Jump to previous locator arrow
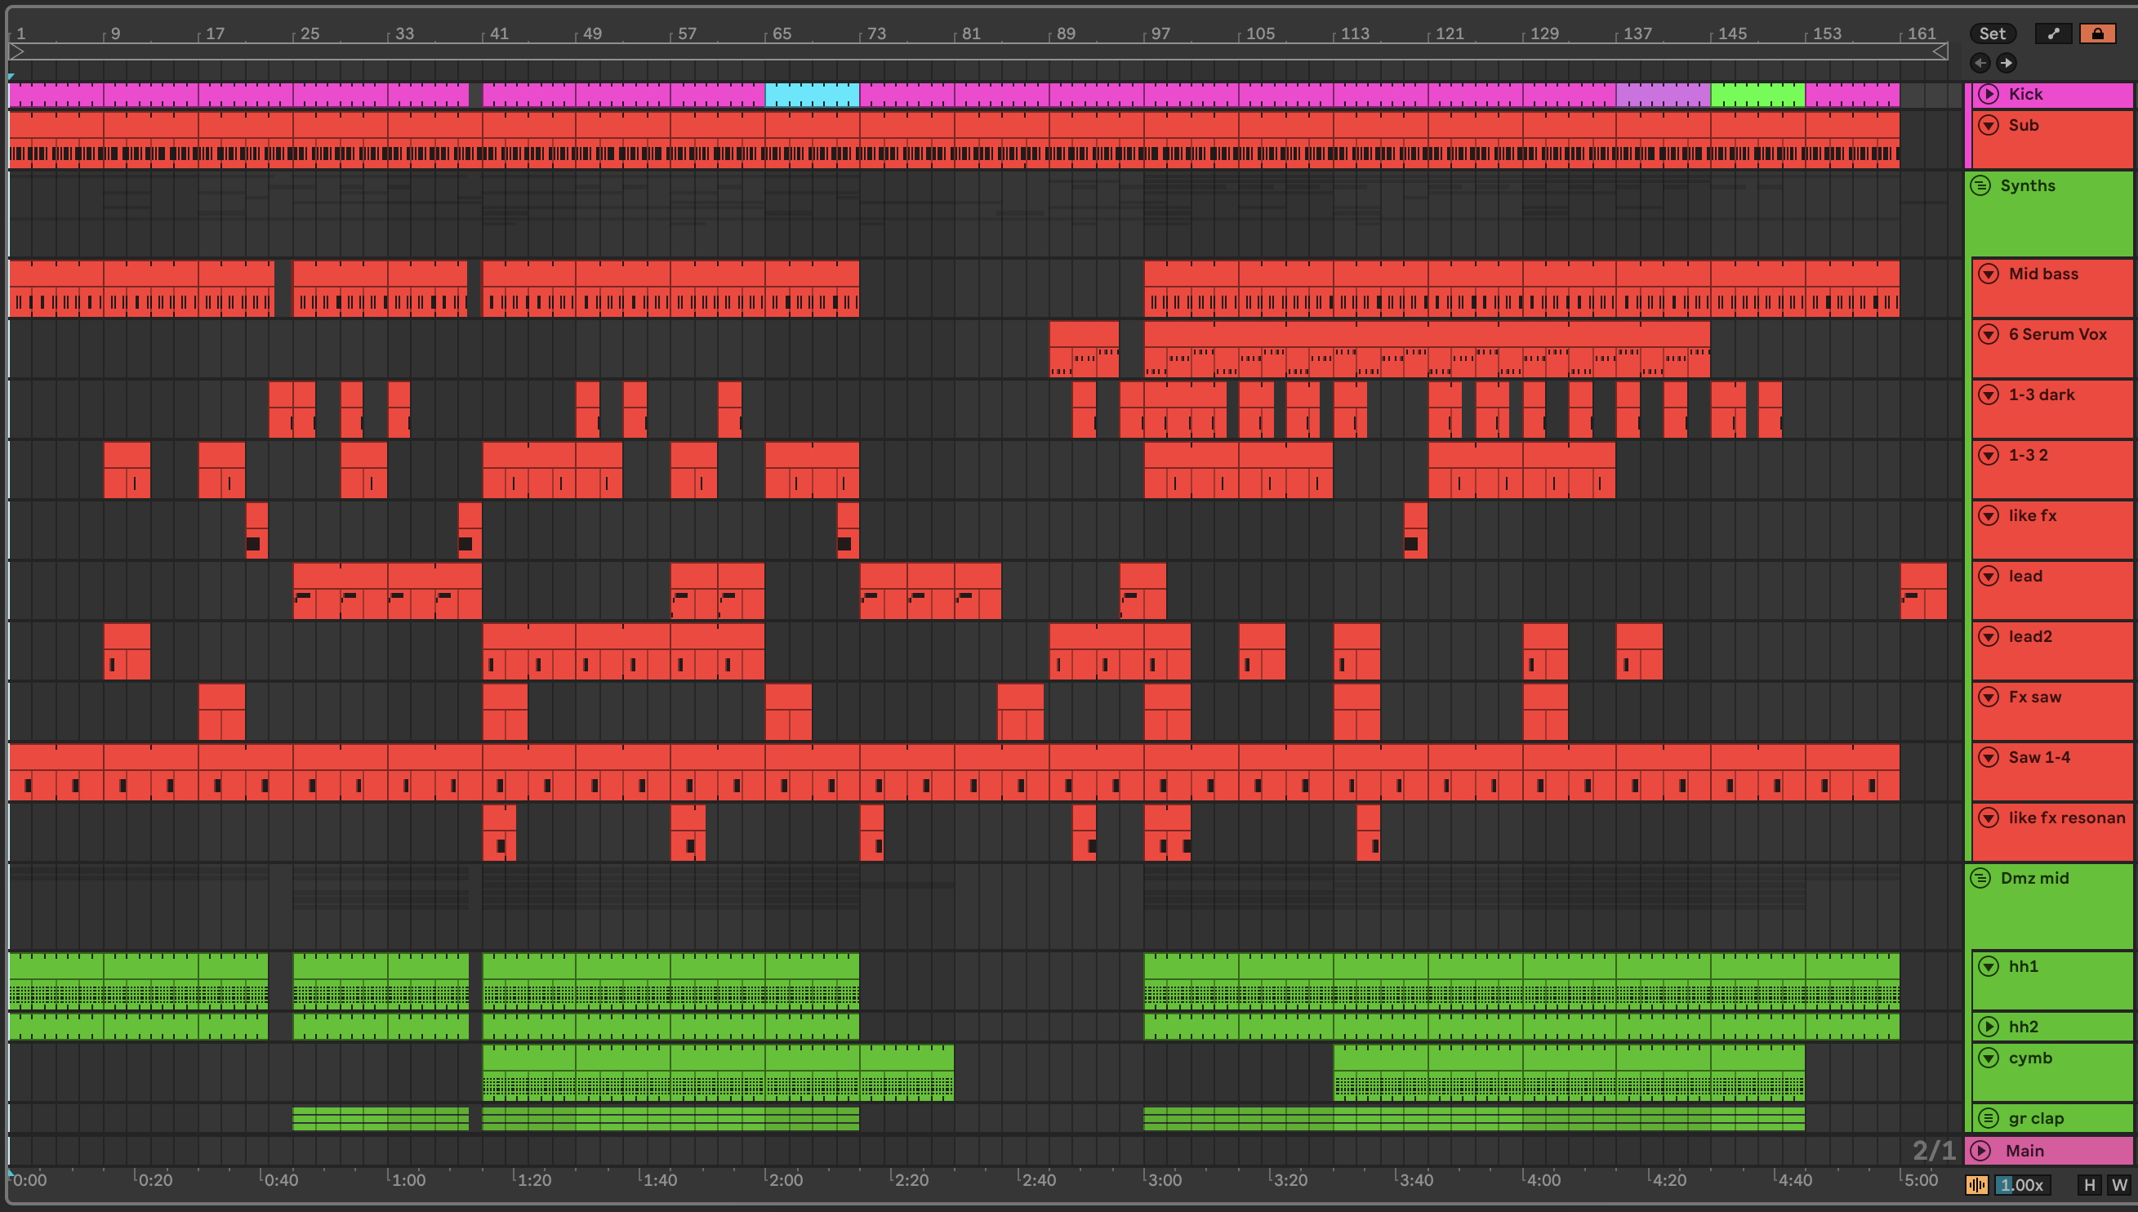Screen dimensions: 2138x1212 pos(1980,62)
